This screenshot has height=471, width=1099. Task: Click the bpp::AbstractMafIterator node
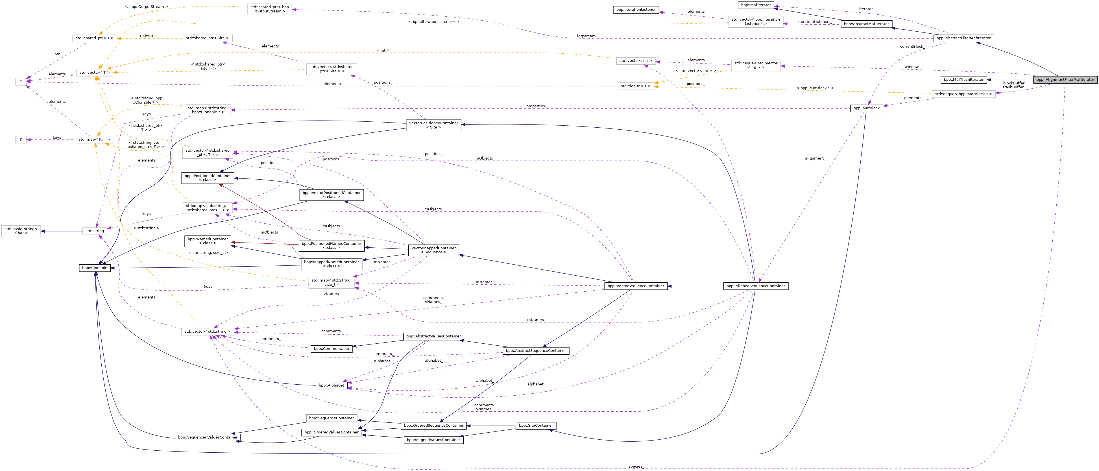point(866,24)
